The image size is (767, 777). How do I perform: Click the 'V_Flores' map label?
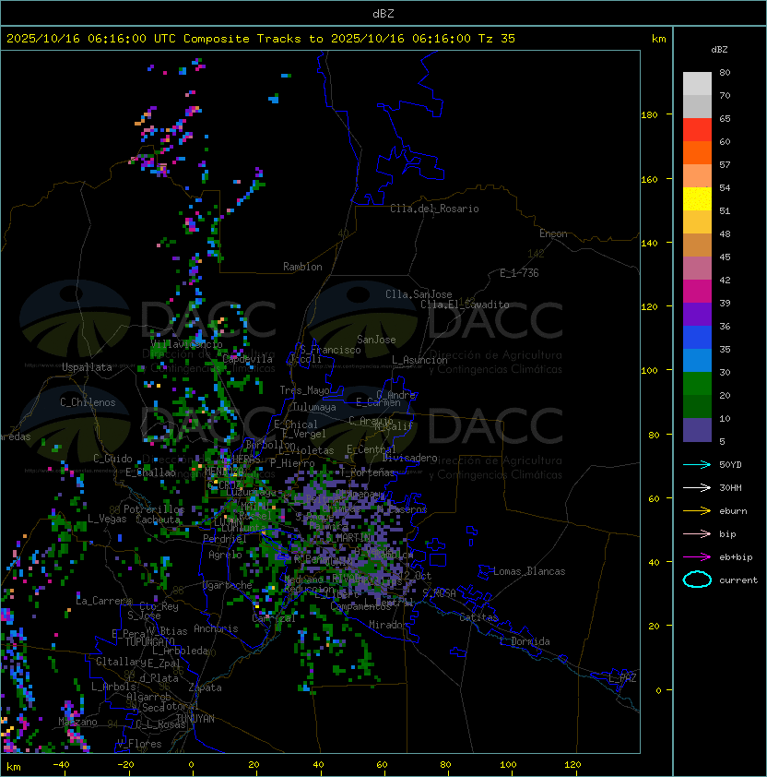pyautogui.click(x=139, y=744)
